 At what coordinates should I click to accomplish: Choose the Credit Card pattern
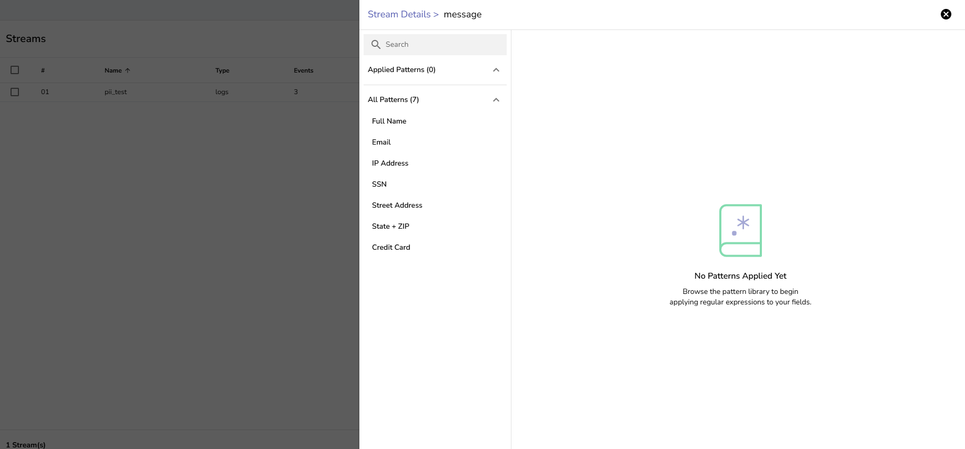[x=391, y=247]
